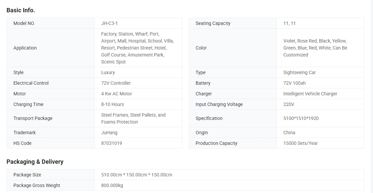Click the color options list text
Viewport: 373px width, 193px height.
(x=315, y=48)
